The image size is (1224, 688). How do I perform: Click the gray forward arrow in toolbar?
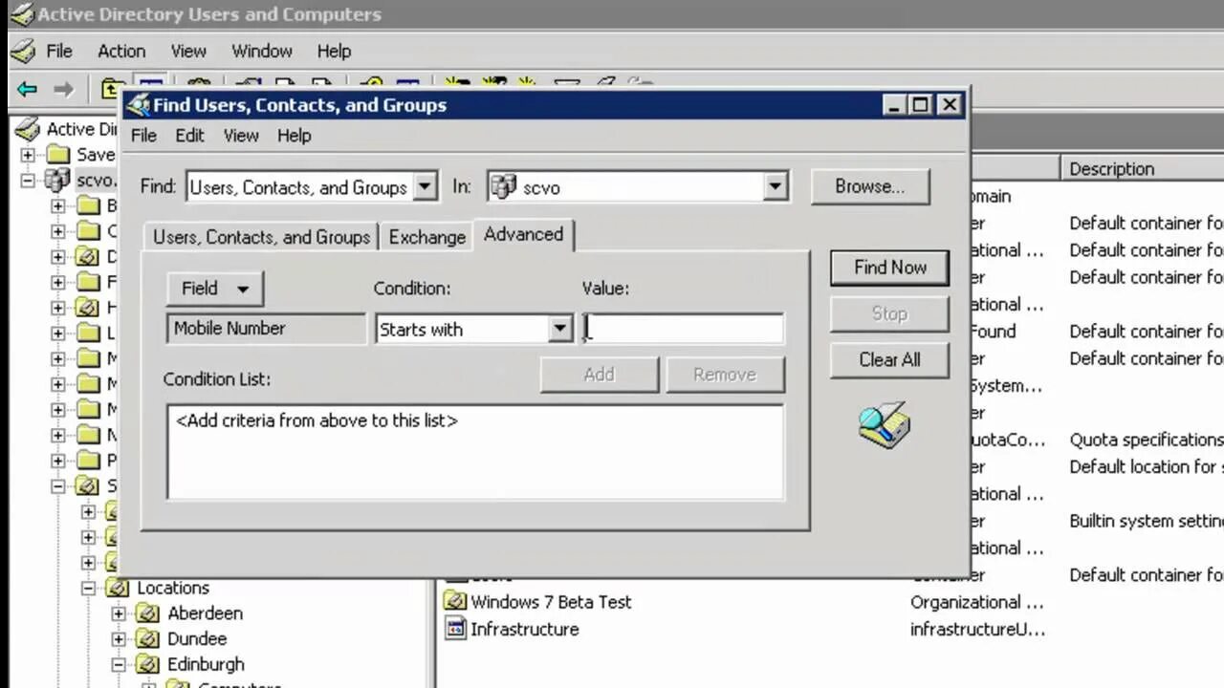click(63, 89)
